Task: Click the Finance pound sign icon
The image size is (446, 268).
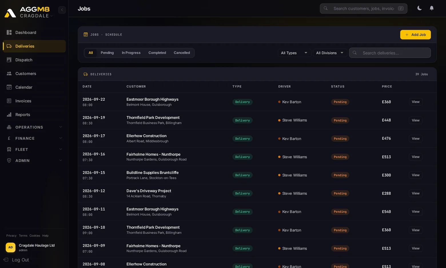Action: (x=9, y=138)
